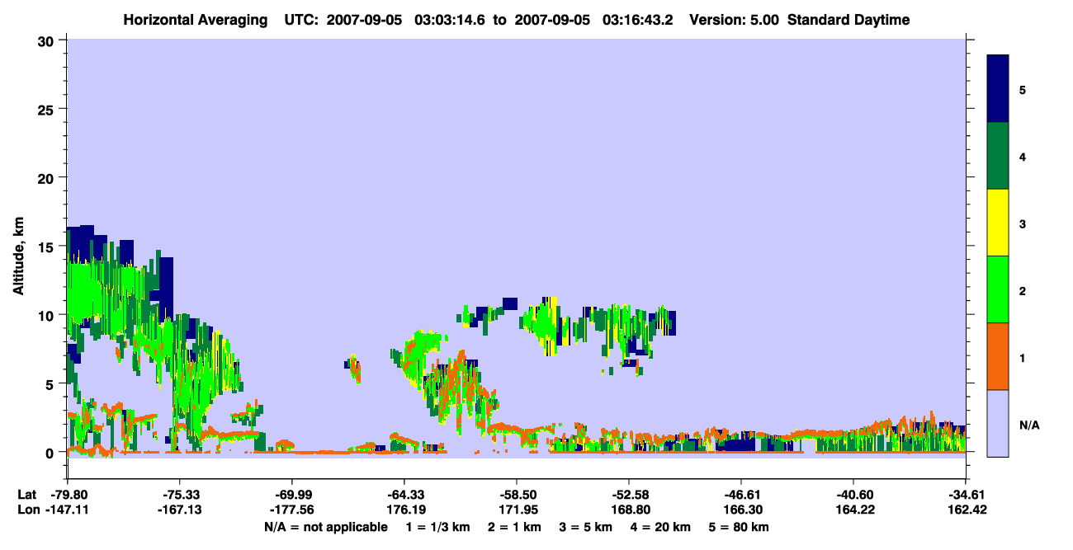Click the colorbar label 1
Viewport: 1073px width, 550px height.
click(x=1023, y=357)
